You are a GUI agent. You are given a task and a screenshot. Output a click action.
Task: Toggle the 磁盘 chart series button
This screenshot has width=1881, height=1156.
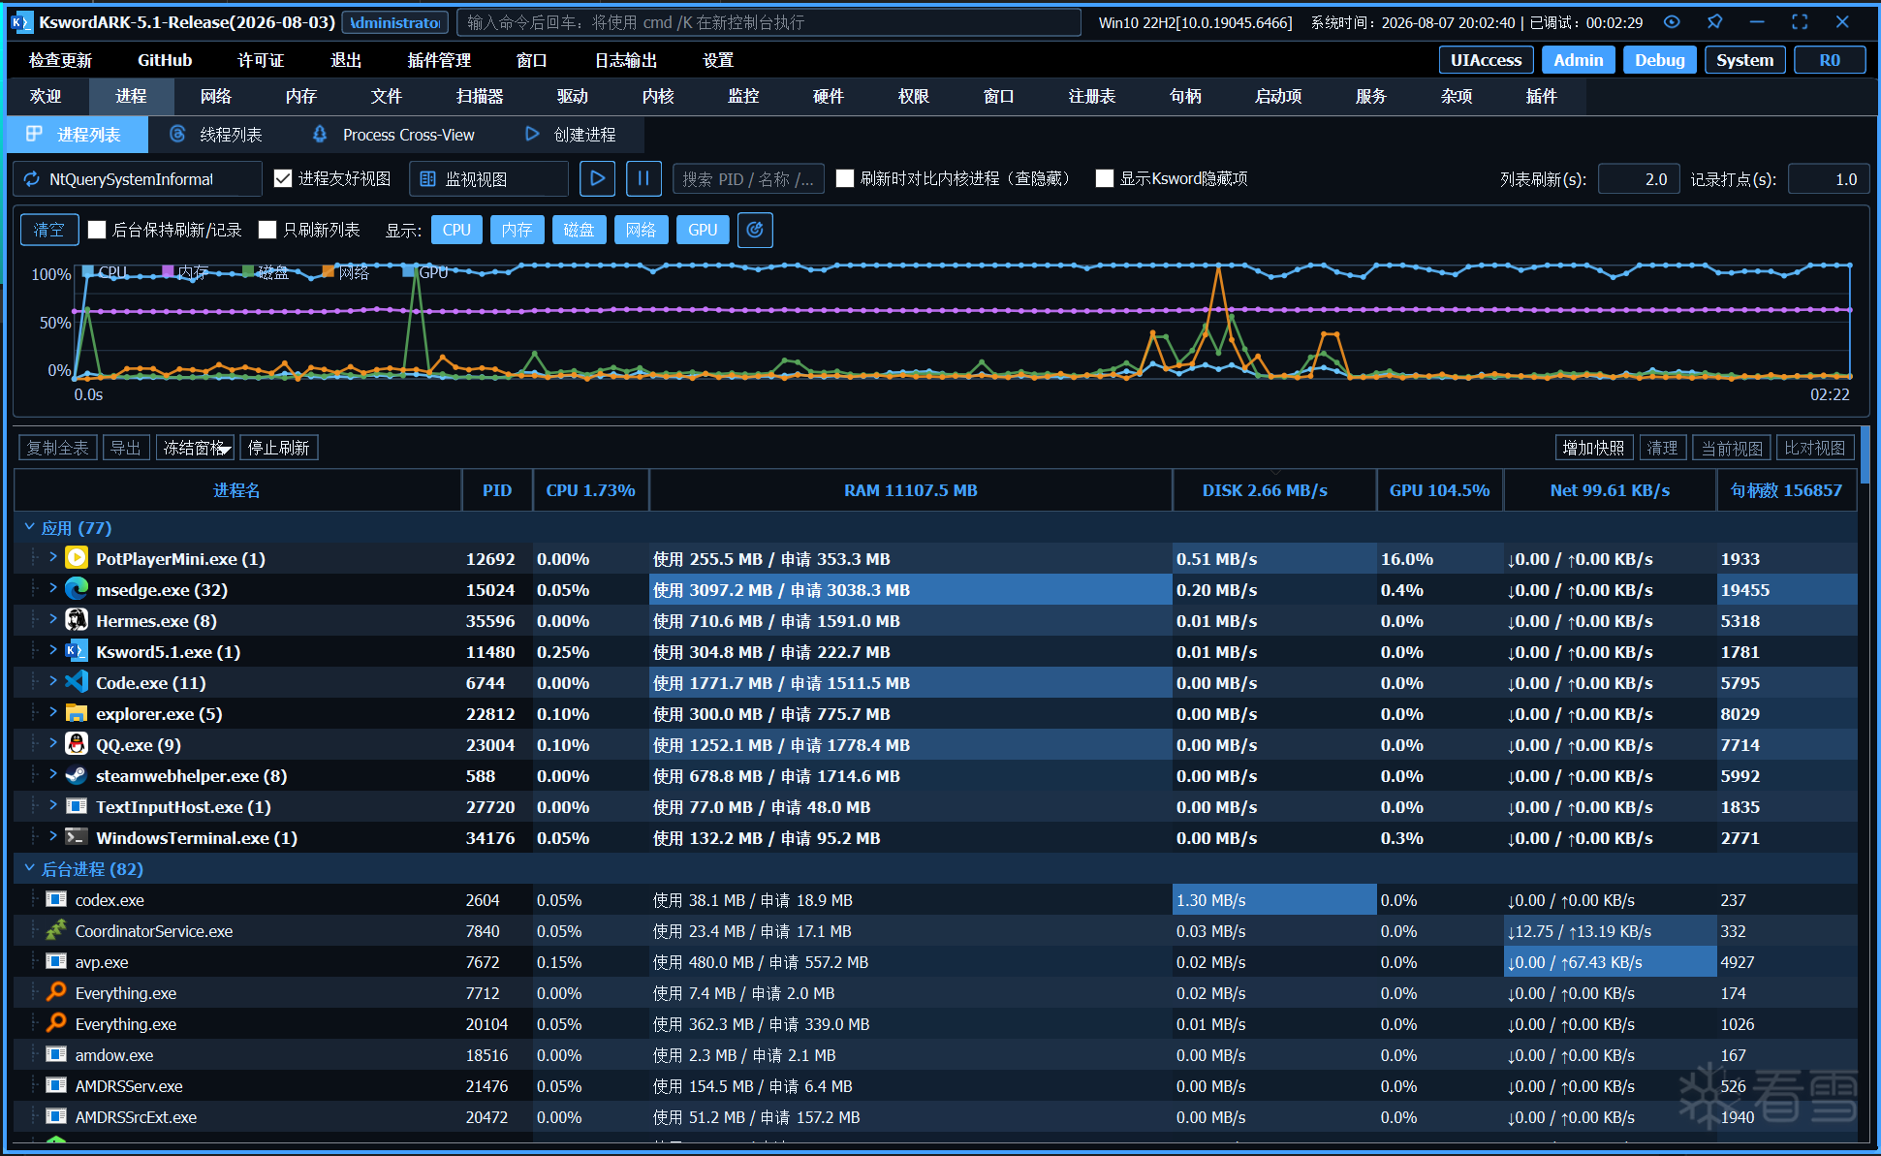coord(580,230)
